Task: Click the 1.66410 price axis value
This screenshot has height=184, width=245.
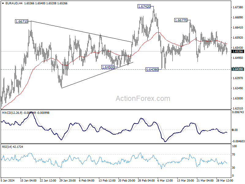Action: pyautogui.click(x=238, y=28)
